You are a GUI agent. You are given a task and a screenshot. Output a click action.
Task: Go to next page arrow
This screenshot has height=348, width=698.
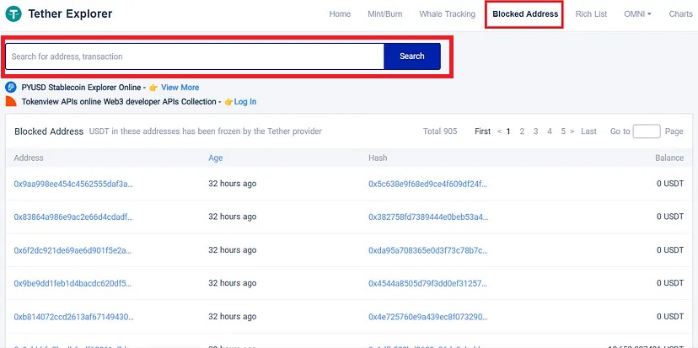click(572, 131)
